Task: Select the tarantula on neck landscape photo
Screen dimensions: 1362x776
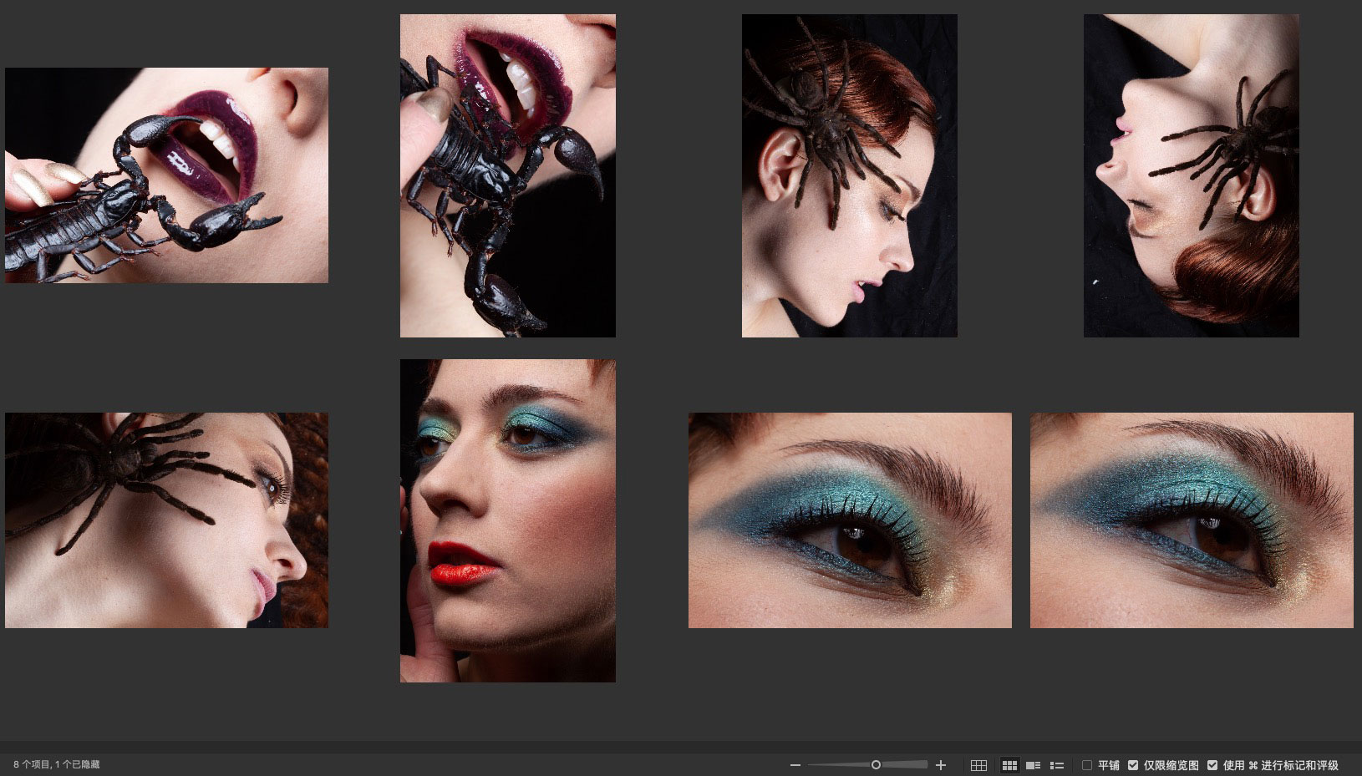Action: click(166, 520)
